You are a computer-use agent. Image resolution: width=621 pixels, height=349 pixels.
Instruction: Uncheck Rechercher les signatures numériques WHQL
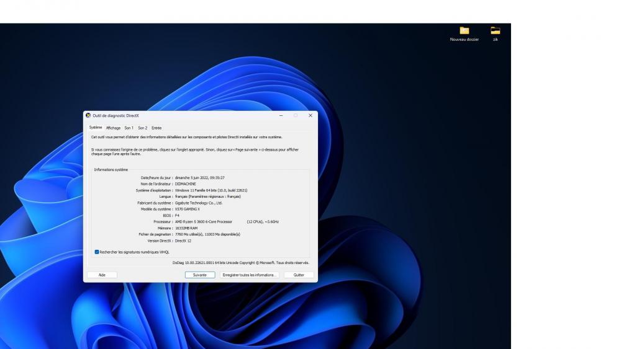click(x=97, y=252)
